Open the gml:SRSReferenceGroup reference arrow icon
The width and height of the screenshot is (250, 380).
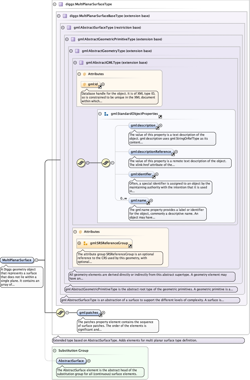130,246
